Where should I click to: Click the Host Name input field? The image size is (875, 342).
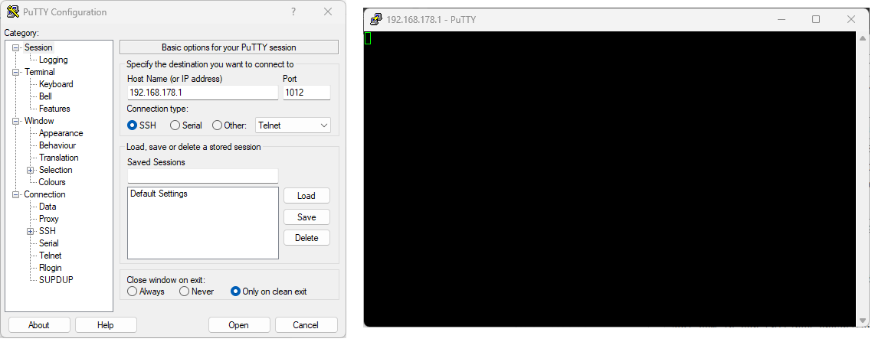coord(202,93)
